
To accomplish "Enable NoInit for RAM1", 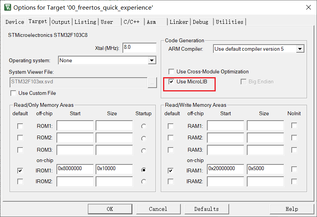I will [x=294, y=125].
